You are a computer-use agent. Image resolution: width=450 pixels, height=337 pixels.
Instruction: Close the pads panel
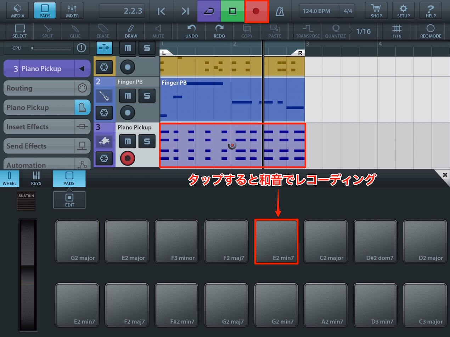click(x=445, y=175)
